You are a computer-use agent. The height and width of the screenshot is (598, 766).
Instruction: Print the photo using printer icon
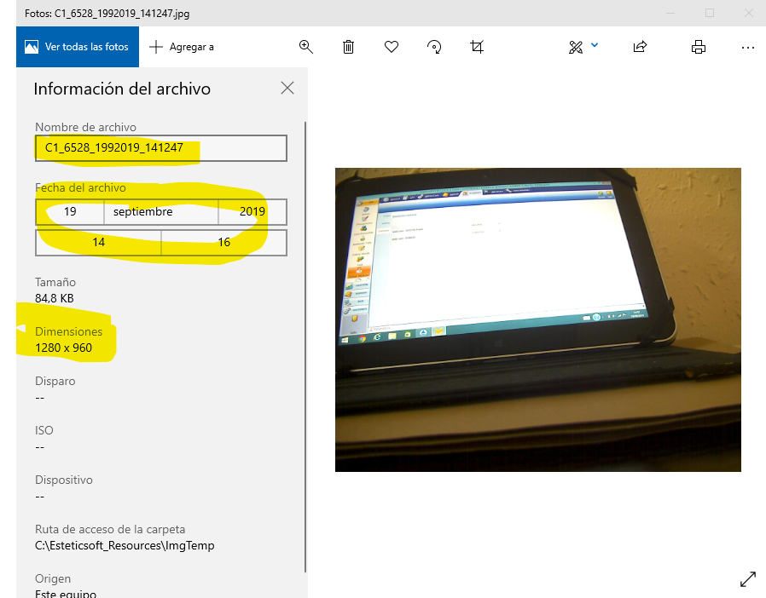[x=699, y=47]
